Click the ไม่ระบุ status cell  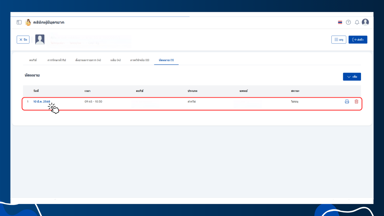tap(295, 102)
